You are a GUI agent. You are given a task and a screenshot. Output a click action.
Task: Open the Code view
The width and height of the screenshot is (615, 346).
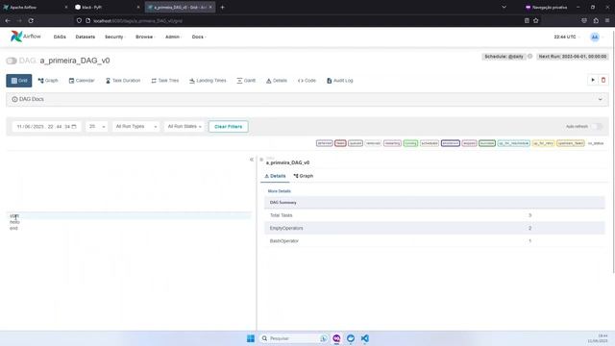coord(307,81)
